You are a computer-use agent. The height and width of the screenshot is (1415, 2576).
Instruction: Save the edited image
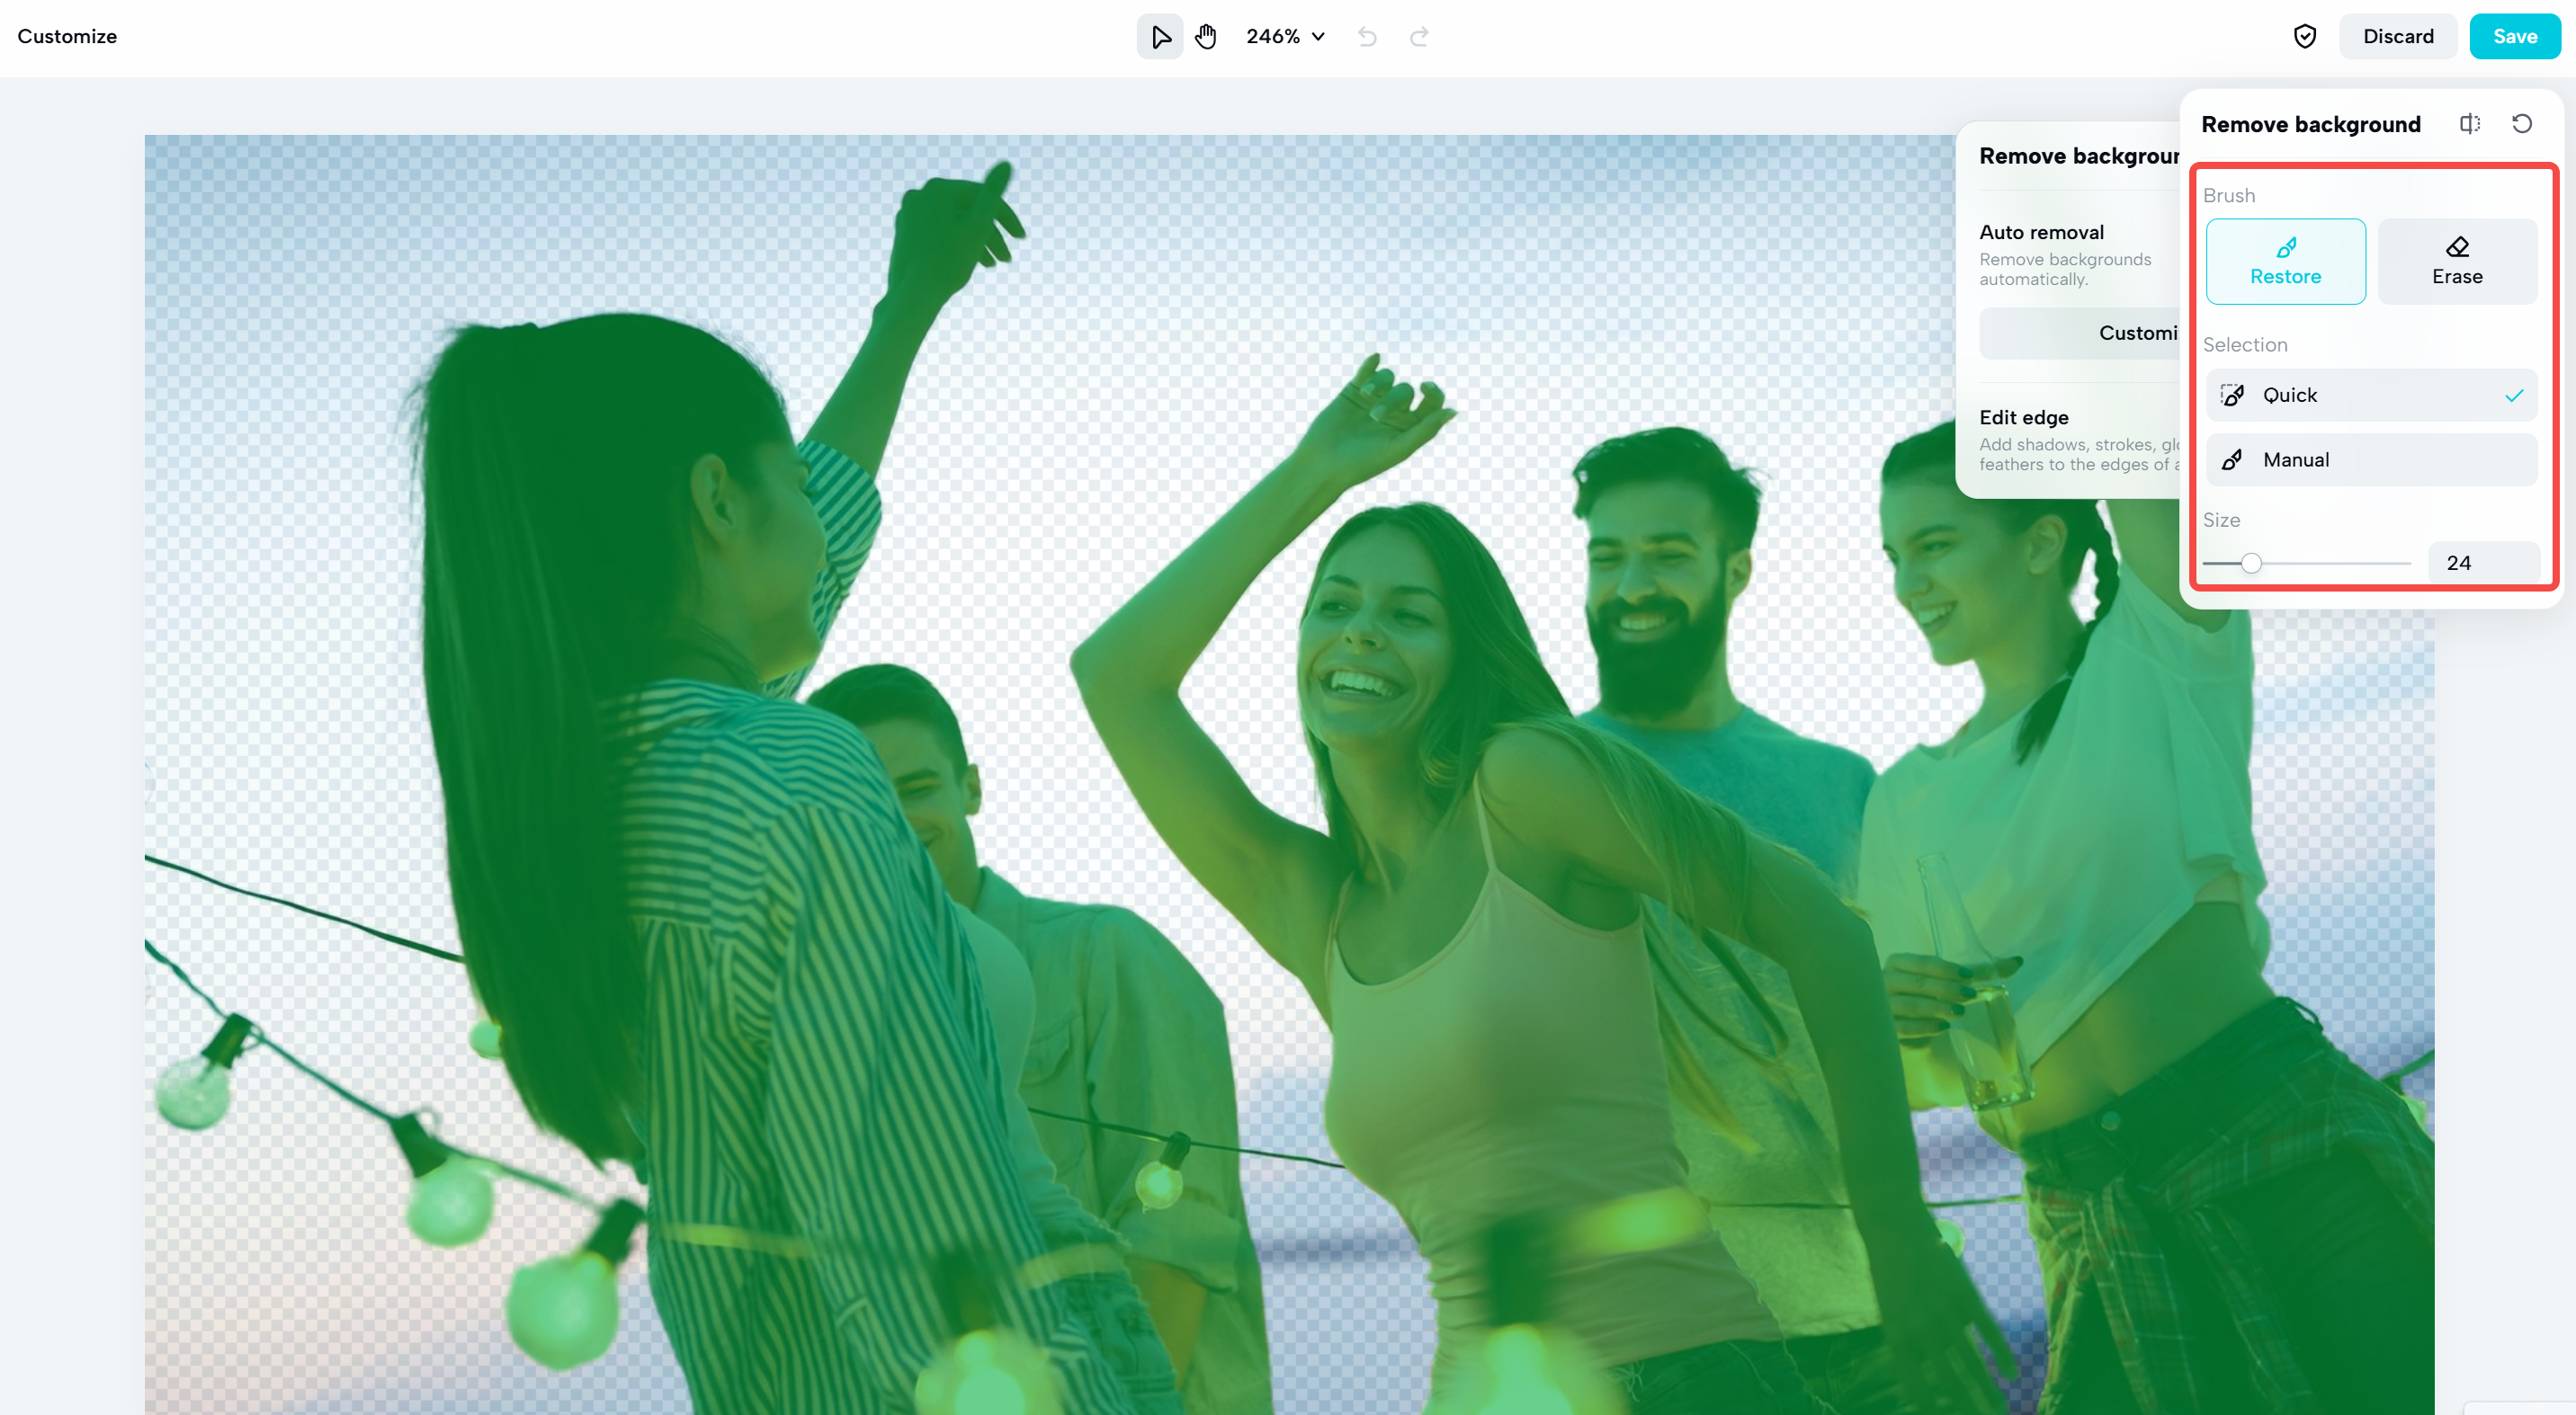[2515, 36]
